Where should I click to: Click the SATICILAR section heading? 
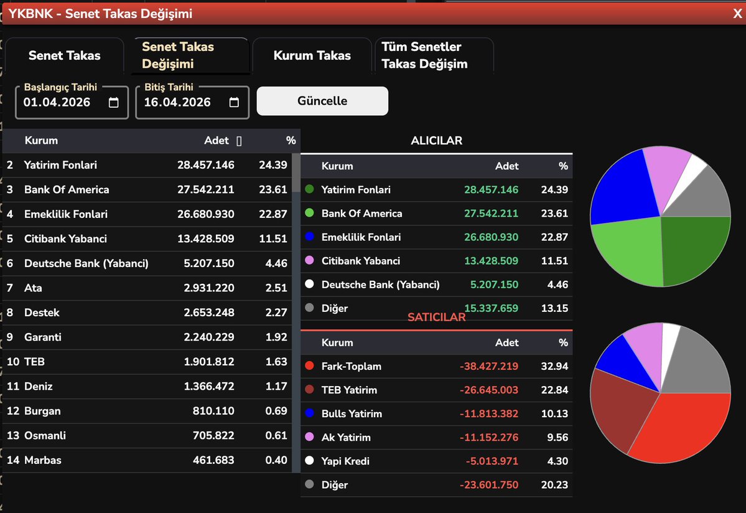point(436,318)
